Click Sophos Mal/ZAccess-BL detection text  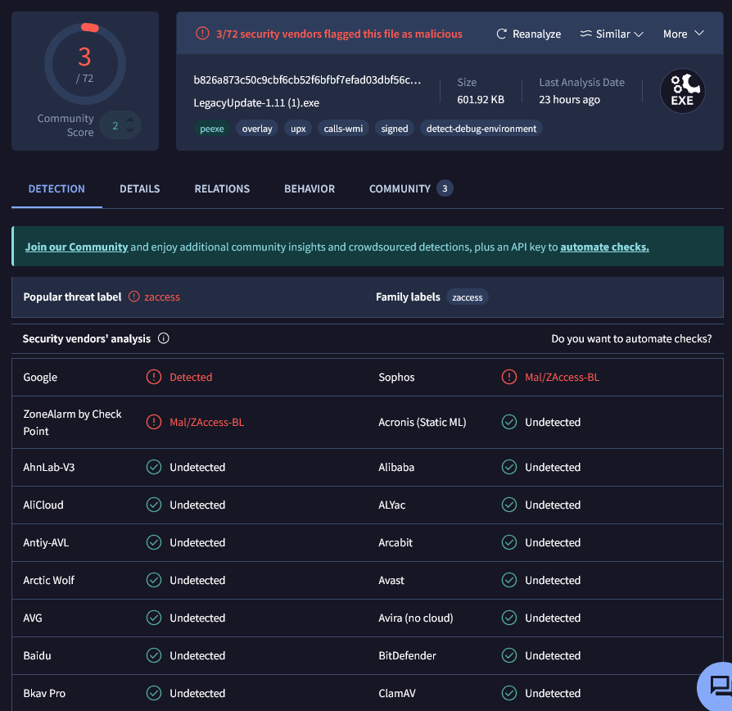coord(562,377)
